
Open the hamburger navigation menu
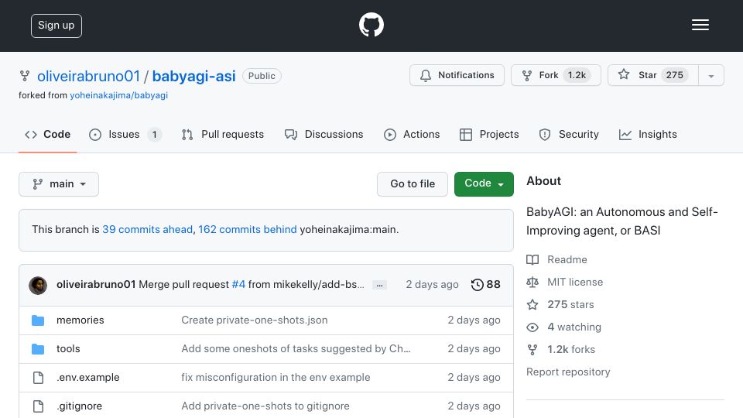[700, 25]
